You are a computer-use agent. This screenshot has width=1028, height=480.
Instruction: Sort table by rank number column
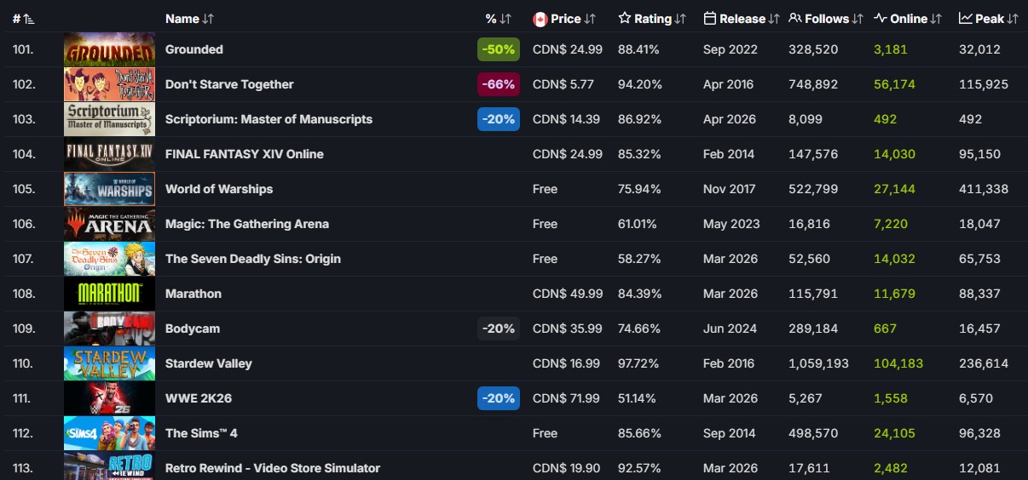(x=23, y=18)
